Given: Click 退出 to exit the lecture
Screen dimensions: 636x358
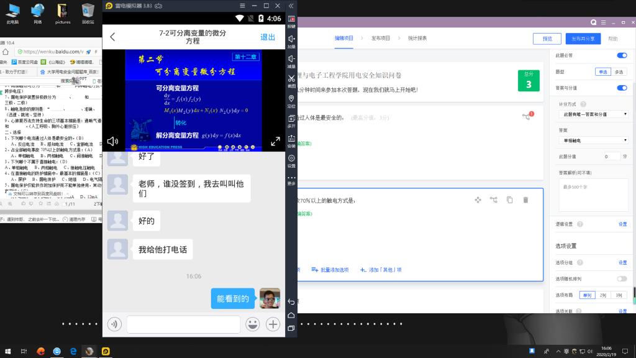Looking at the screenshot, I should pyautogui.click(x=268, y=37).
